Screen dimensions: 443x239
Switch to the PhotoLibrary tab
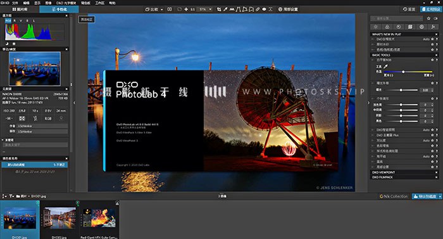point(20,10)
